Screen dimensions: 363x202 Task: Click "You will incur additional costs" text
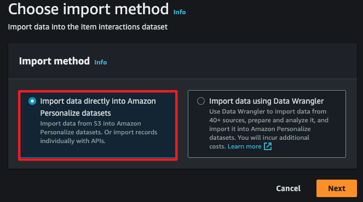[260, 142]
